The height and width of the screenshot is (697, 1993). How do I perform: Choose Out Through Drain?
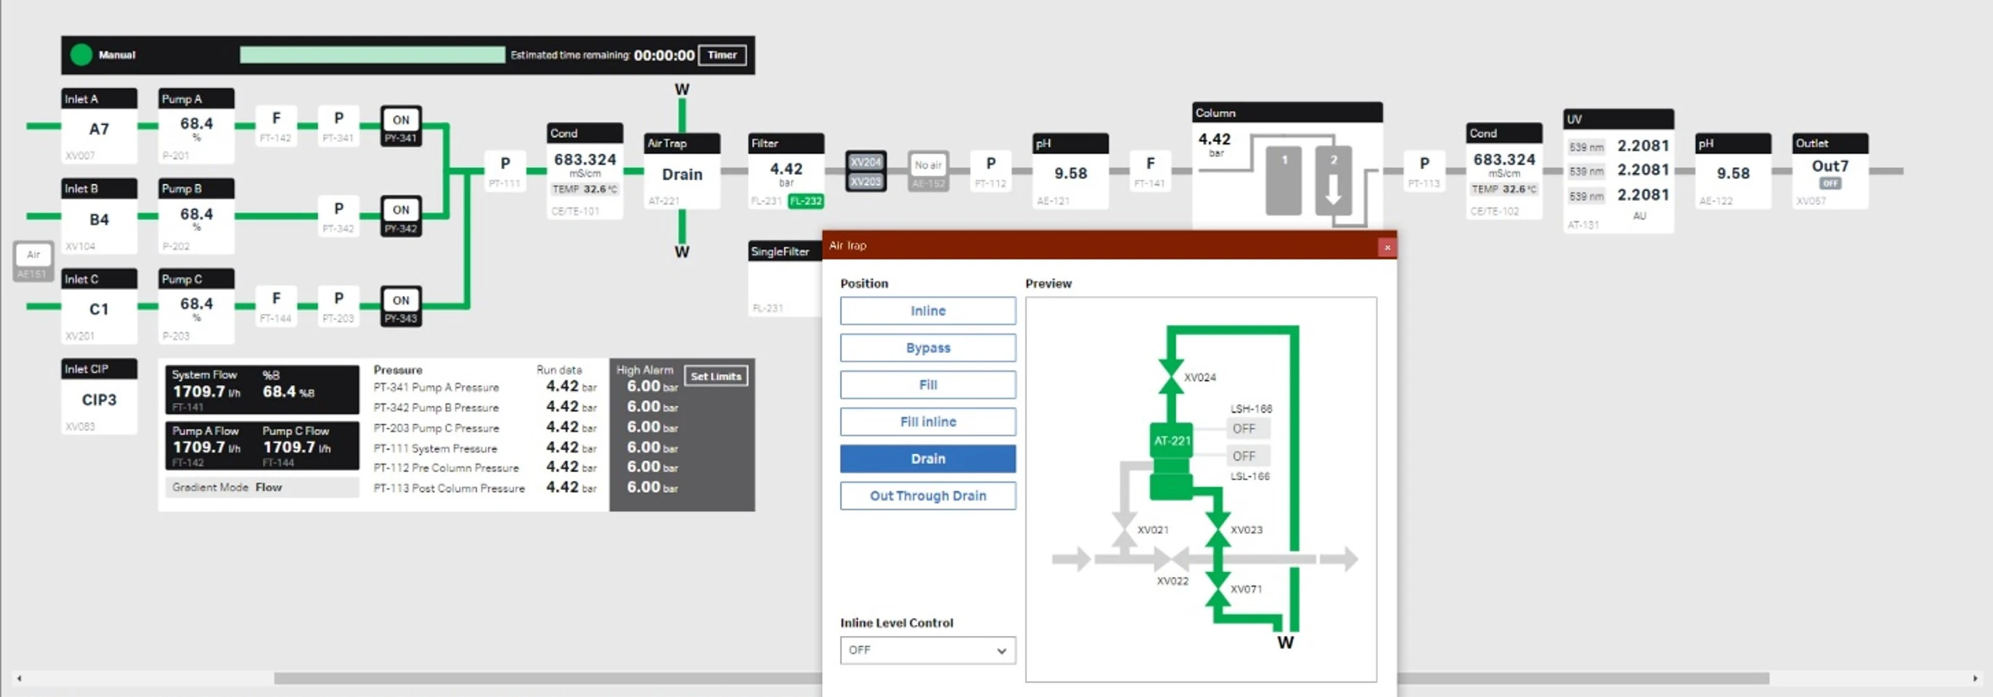tap(927, 495)
